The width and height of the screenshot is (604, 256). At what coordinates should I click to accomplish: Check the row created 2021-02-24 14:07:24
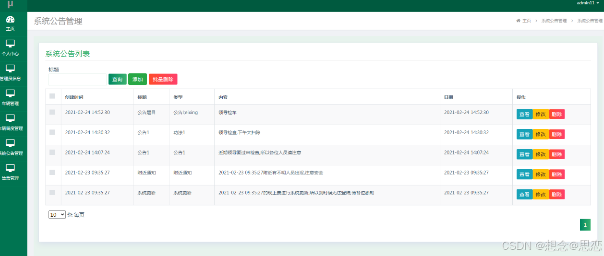click(52, 152)
